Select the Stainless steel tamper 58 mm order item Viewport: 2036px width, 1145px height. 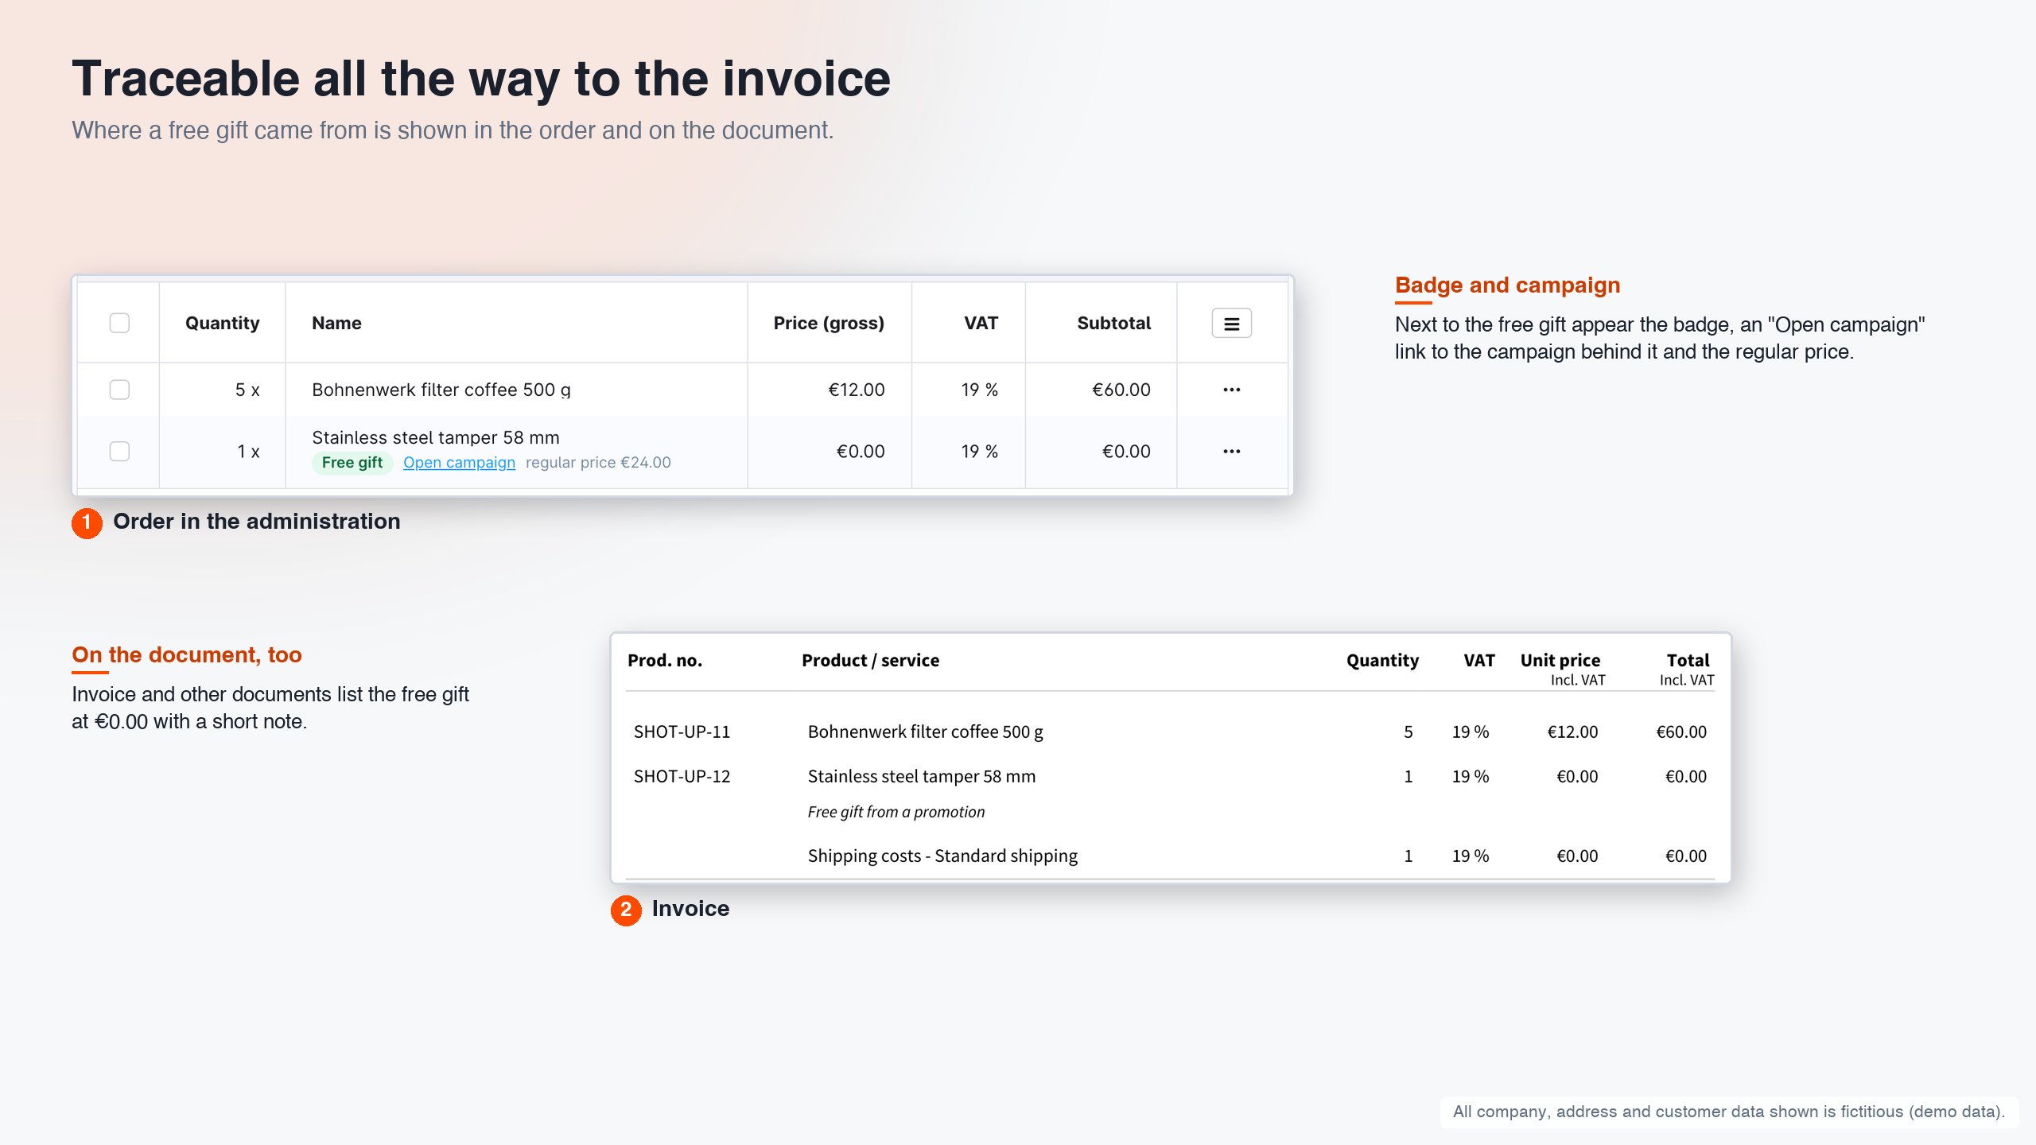(436, 437)
